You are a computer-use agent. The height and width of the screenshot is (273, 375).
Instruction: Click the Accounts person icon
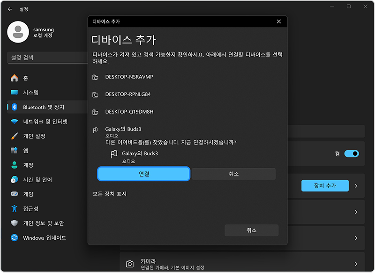15,165
